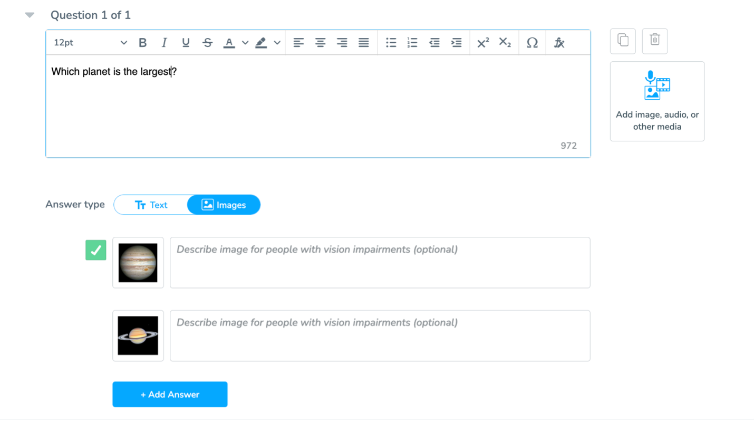
Task: Toggle bold formatting in the editor
Action: point(142,43)
